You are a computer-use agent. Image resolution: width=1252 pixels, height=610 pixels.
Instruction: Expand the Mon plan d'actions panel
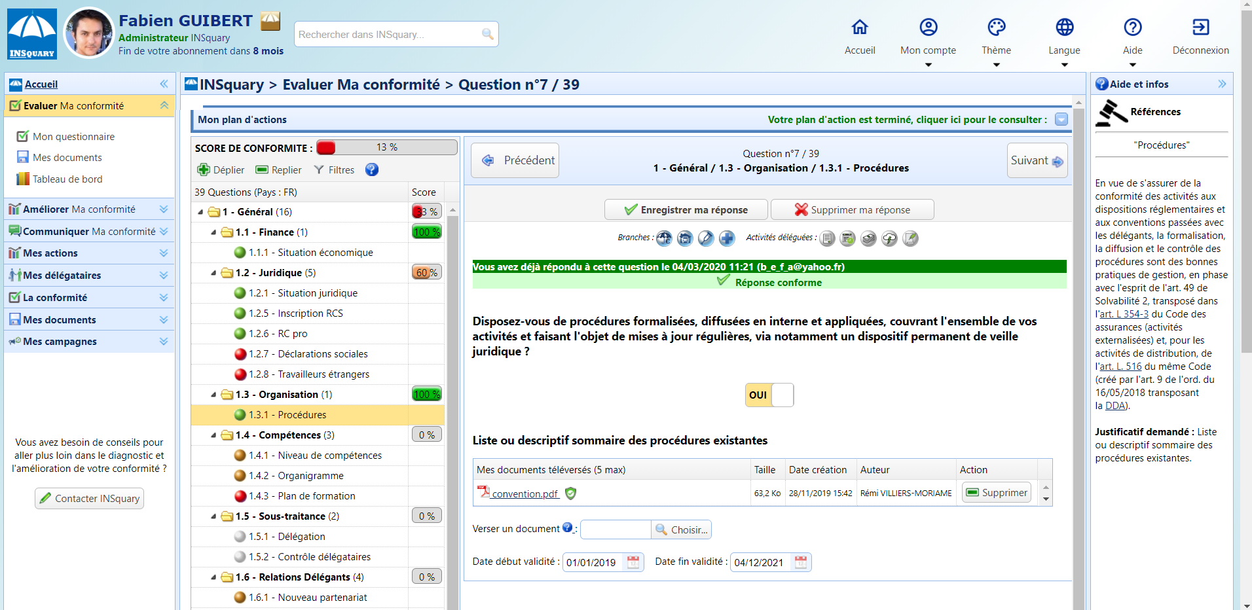pos(1061,119)
